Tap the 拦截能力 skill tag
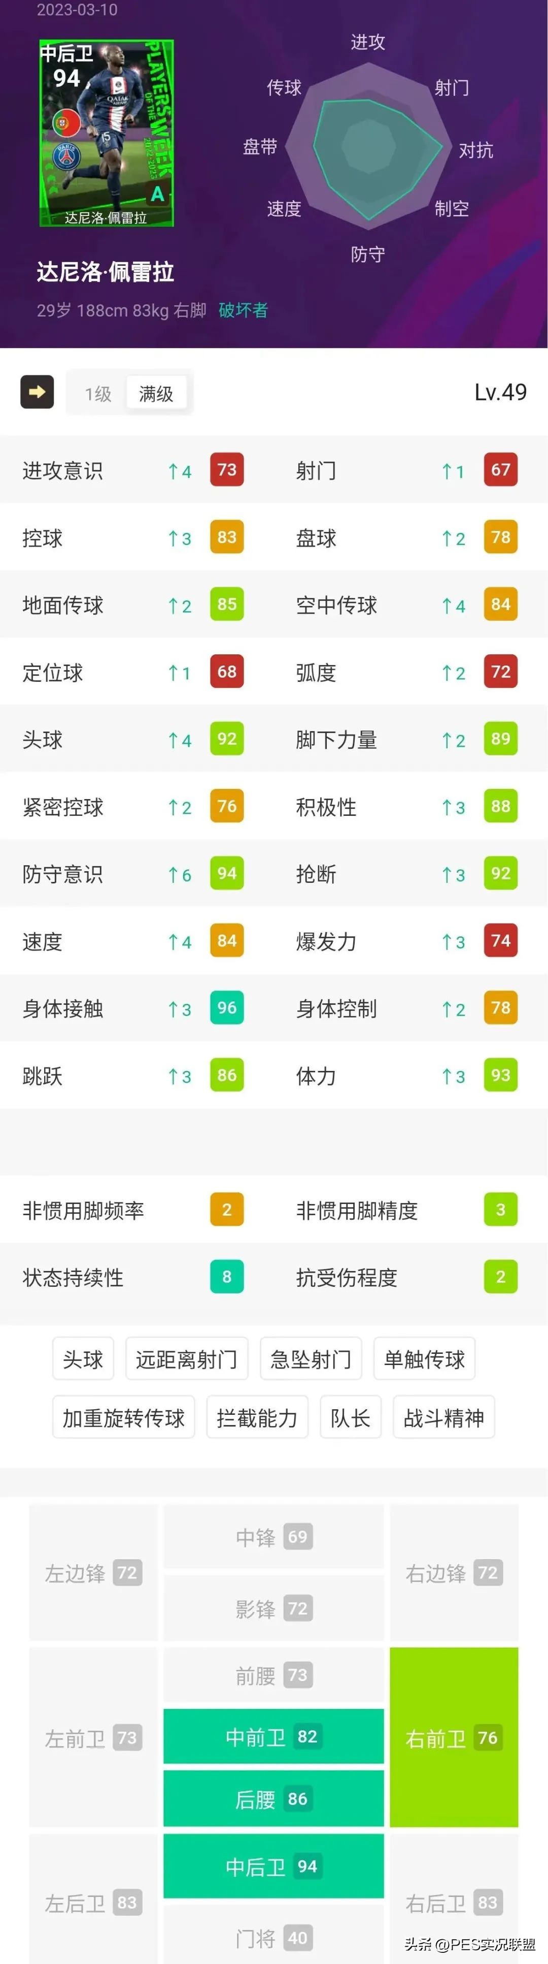The image size is (548, 1964). tap(257, 1417)
